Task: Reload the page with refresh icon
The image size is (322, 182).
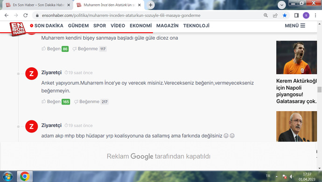Action: [x=26, y=15]
